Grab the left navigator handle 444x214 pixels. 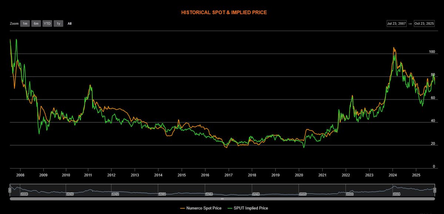[x=10, y=190]
